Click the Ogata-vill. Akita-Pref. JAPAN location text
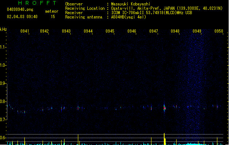 [x=143, y=8]
